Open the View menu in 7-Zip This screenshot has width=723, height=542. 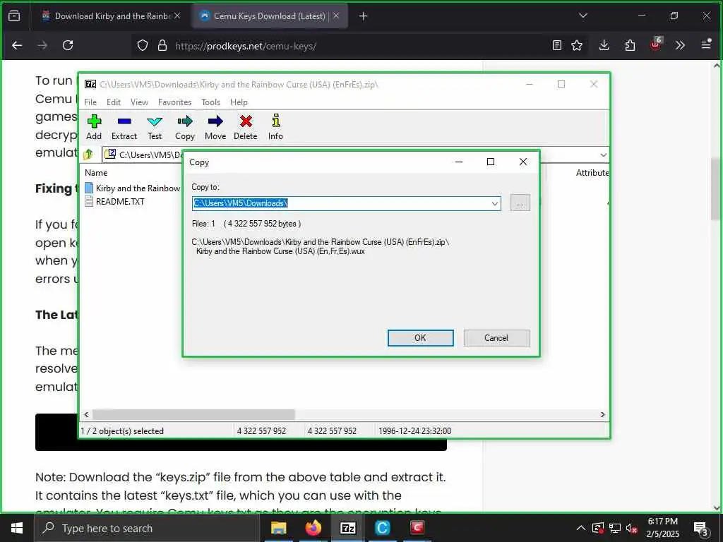(139, 102)
